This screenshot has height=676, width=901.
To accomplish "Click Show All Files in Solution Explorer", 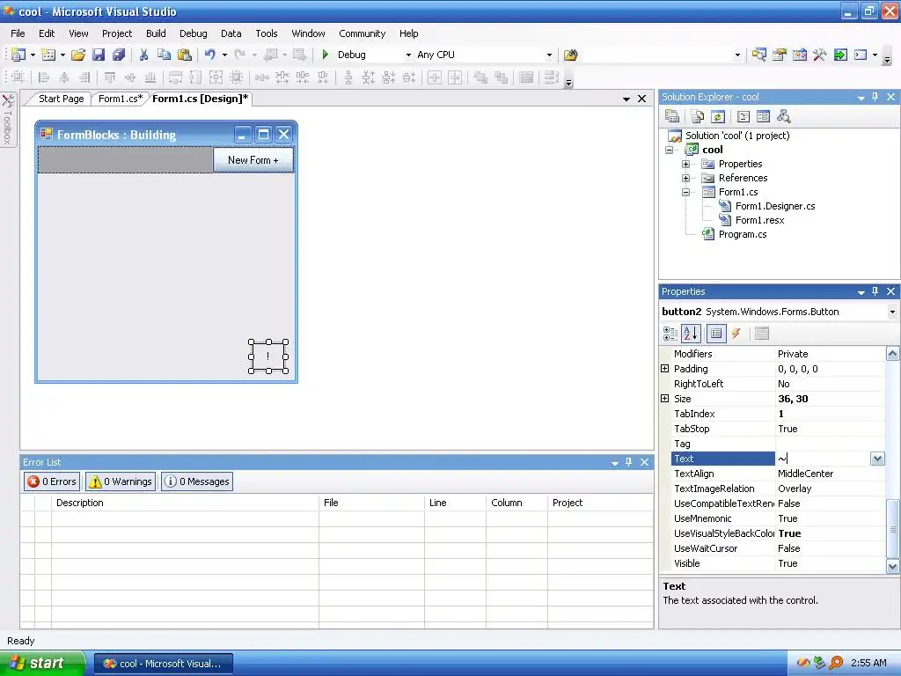I will 698,117.
